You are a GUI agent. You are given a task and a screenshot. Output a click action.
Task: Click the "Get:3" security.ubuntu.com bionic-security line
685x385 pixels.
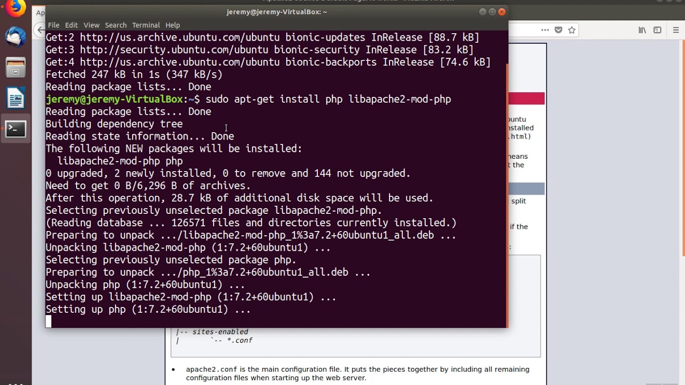pyautogui.click(x=260, y=50)
